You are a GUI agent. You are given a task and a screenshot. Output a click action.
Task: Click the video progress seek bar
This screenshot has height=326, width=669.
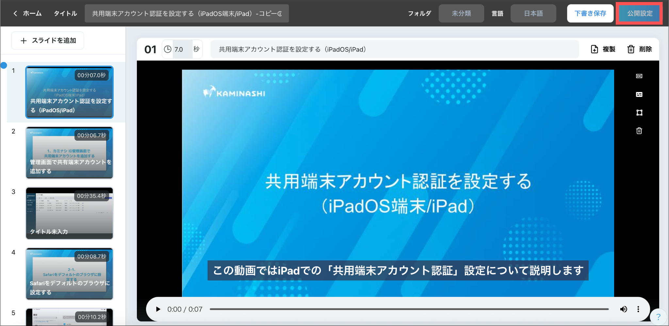point(409,309)
